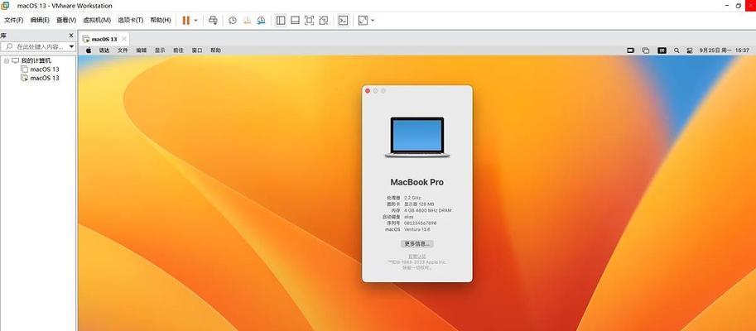756x331 pixels.
Task: Click the processor value 2.2 GHz
Action: point(412,198)
